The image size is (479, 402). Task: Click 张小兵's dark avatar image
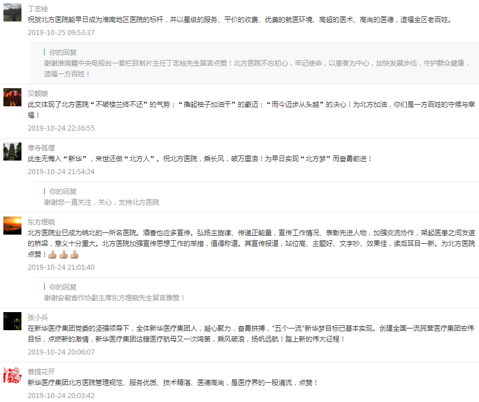[12, 321]
